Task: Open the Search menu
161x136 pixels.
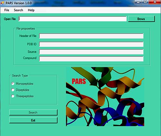Action: pos(18,10)
